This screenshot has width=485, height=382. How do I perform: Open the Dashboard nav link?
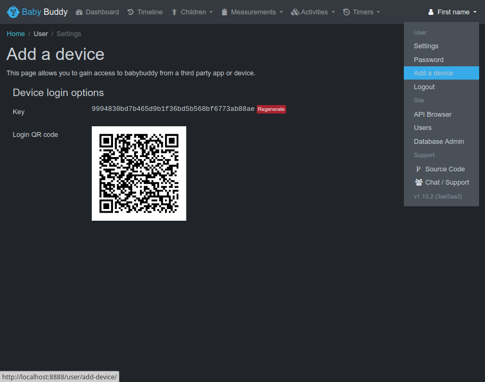(x=98, y=12)
